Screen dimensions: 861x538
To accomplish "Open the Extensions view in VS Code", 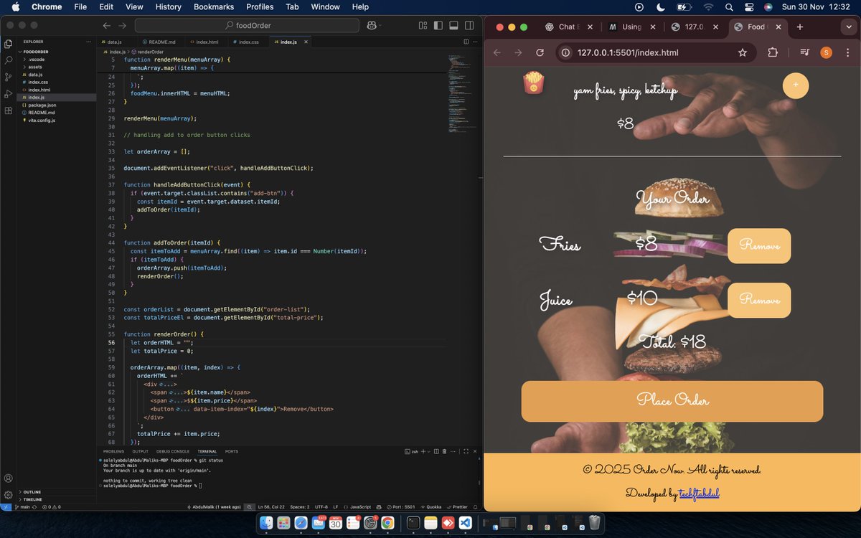I will 8,109.
